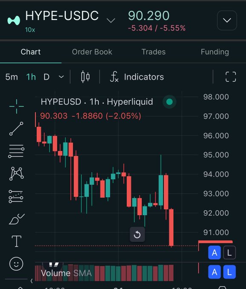Open the emoji stickers tool
This screenshot has height=289, width=246.
point(16,264)
